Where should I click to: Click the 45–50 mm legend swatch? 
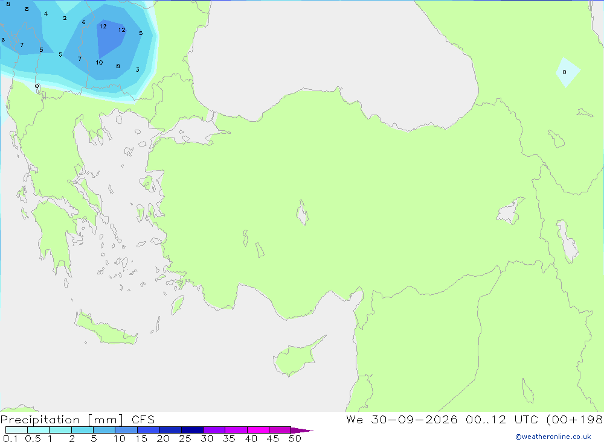280,430
